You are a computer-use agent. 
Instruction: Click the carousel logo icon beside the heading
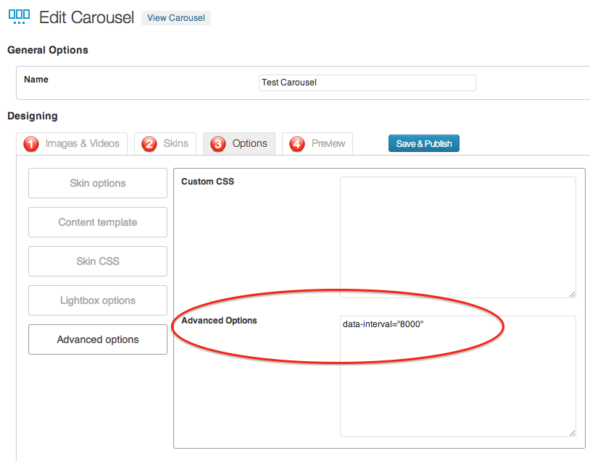pyautogui.click(x=19, y=17)
